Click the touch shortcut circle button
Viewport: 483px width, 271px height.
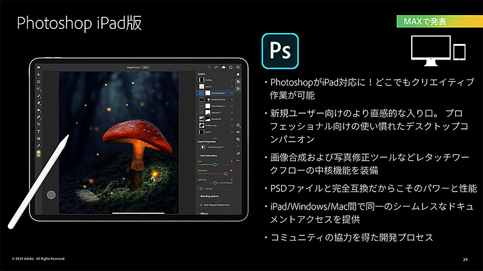point(51,195)
